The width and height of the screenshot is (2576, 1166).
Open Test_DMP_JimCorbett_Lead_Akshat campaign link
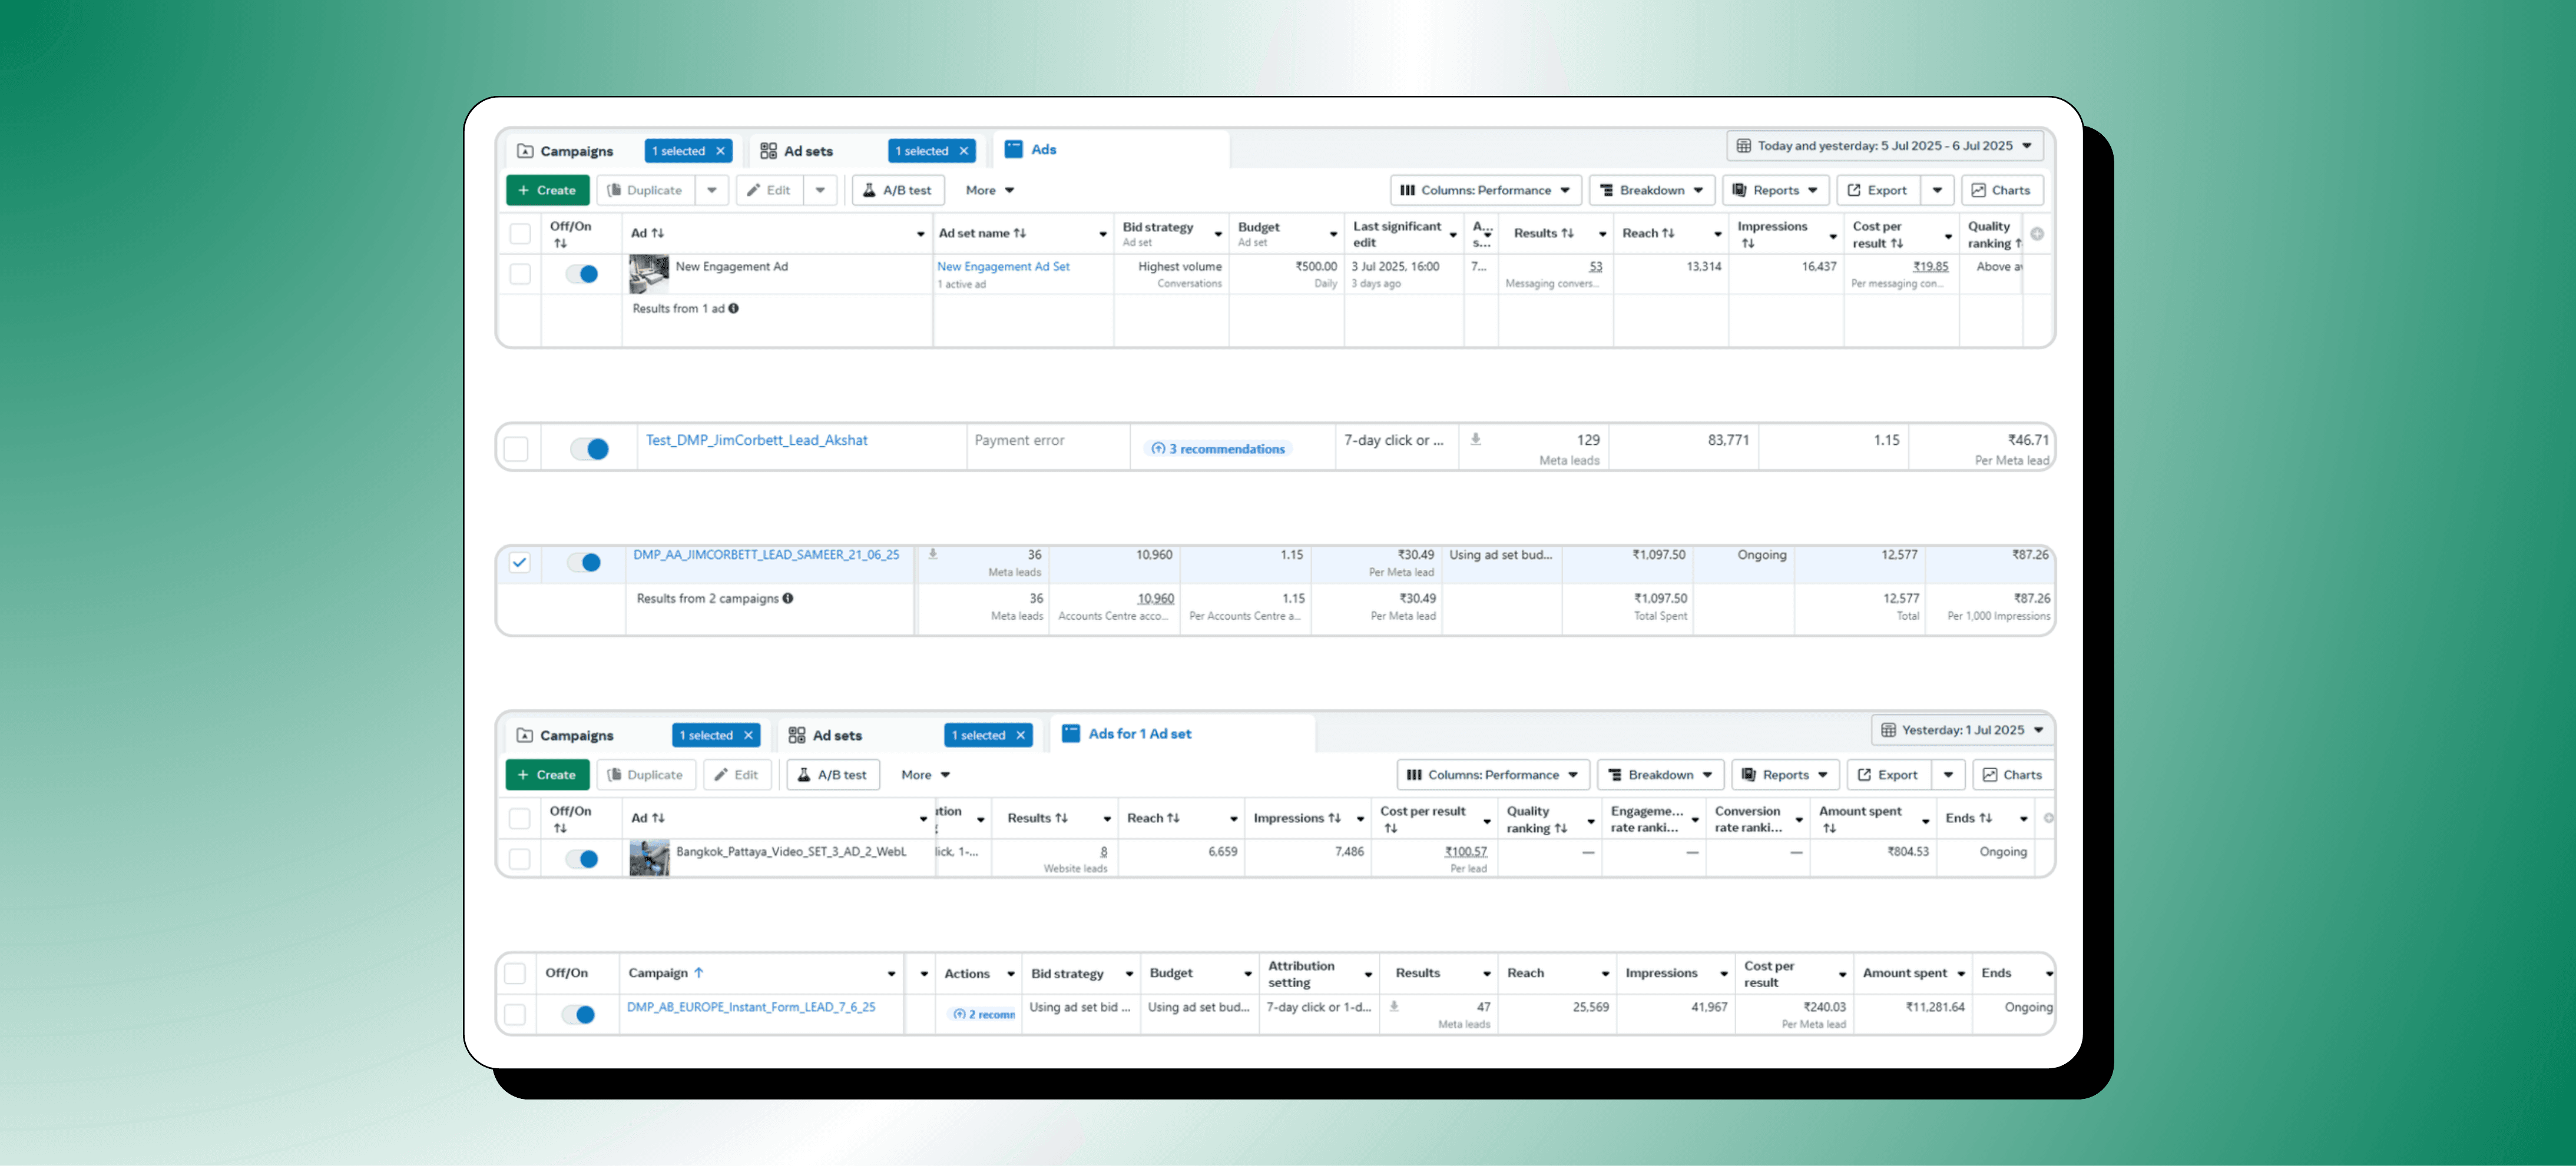click(x=757, y=440)
